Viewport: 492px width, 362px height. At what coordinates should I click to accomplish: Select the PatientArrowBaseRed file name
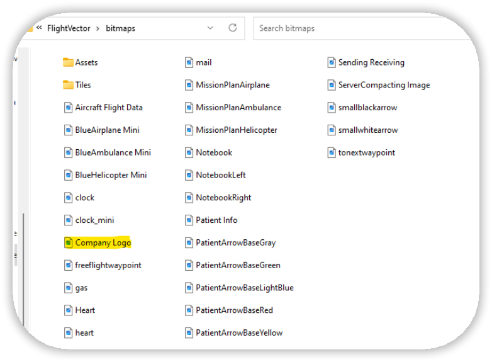(234, 310)
